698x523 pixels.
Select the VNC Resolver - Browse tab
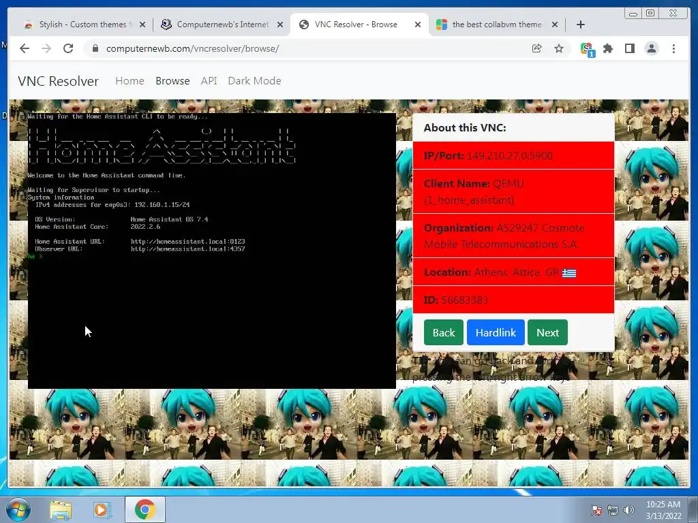359,25
